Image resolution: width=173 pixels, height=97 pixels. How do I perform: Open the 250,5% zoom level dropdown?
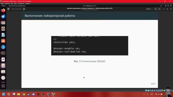click(149, 9)
